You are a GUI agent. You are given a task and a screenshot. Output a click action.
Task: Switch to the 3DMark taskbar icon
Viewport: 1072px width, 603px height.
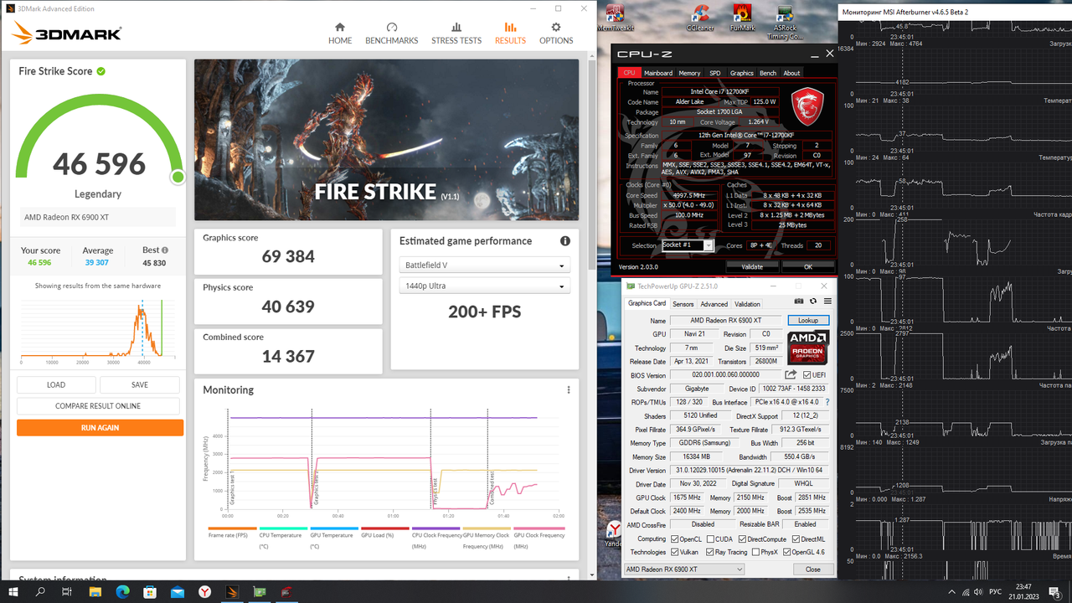click(x=232, y=592)
